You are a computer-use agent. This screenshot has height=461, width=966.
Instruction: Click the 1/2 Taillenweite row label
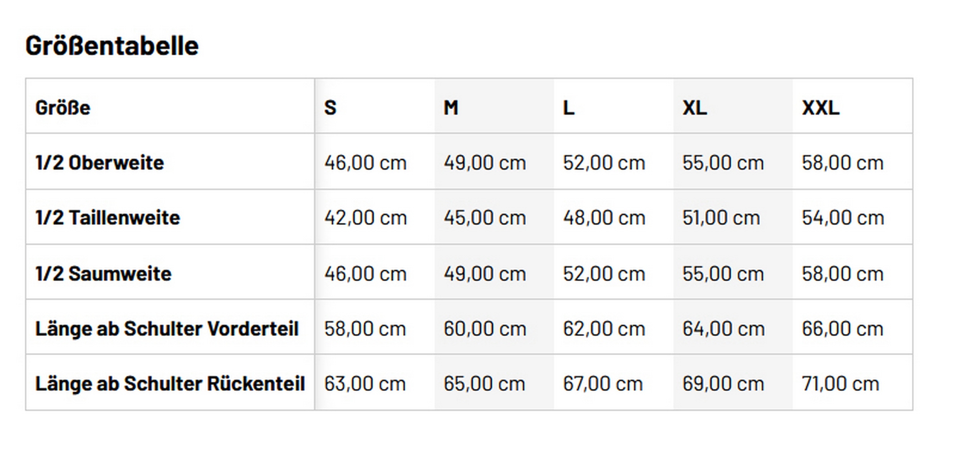tap(108, 218)
